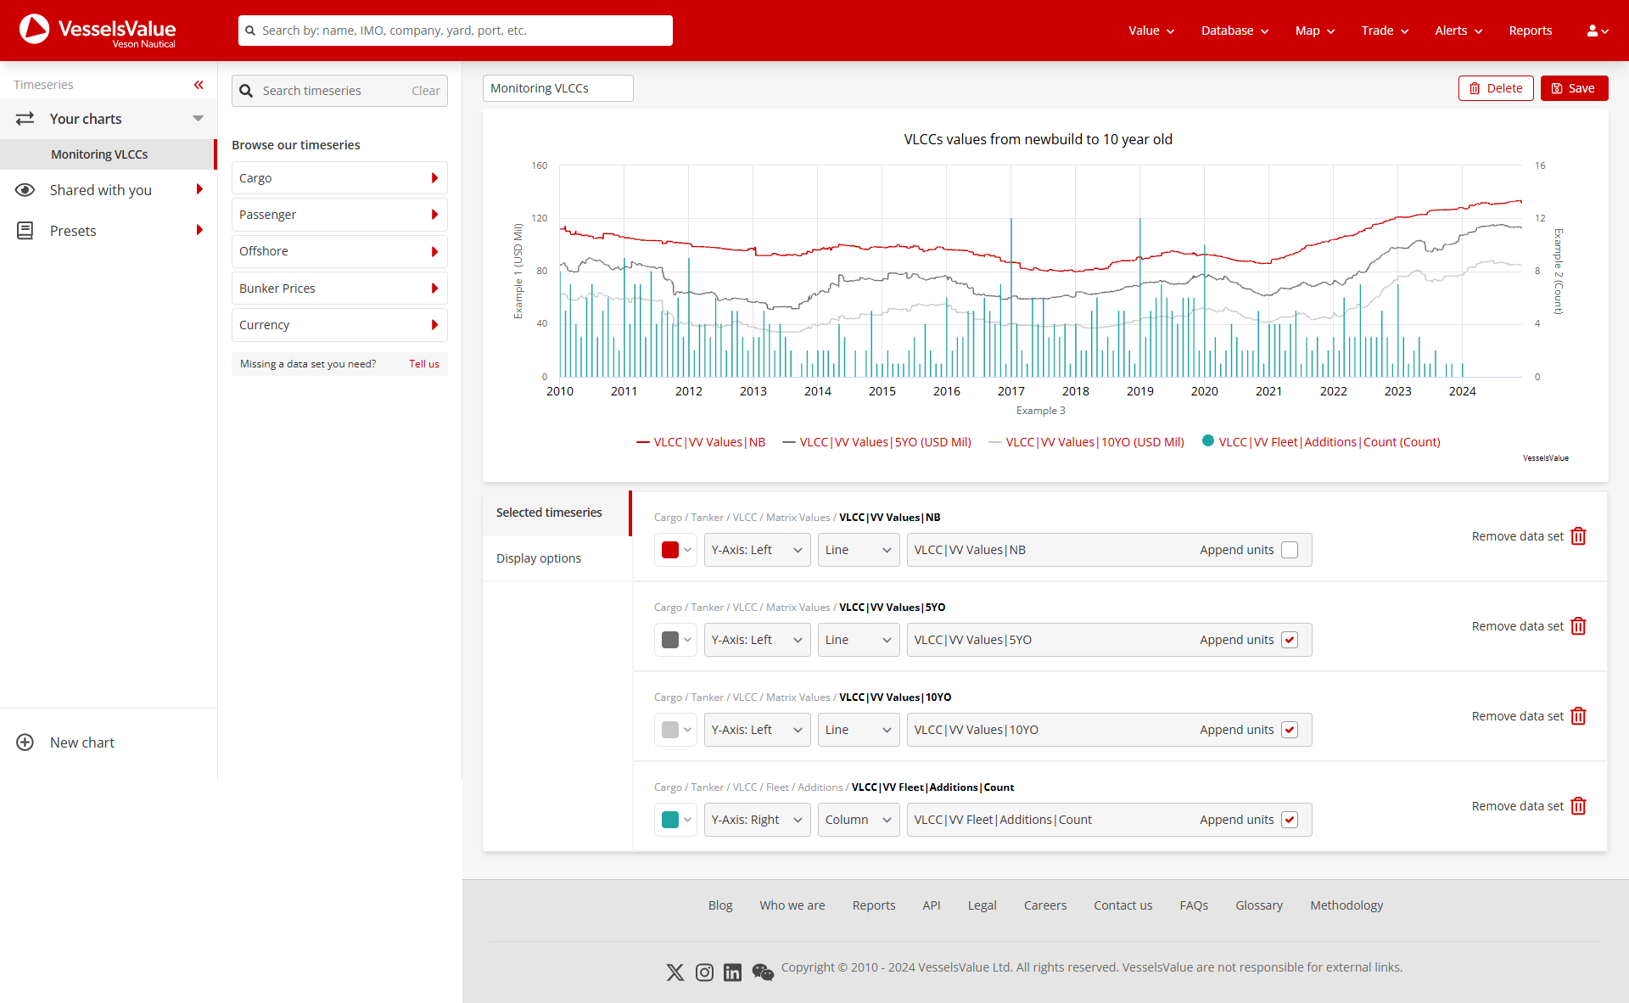The image size is (1629, 1003).
Task: Open the Column chart type dropdown
Action: (858, 819)
